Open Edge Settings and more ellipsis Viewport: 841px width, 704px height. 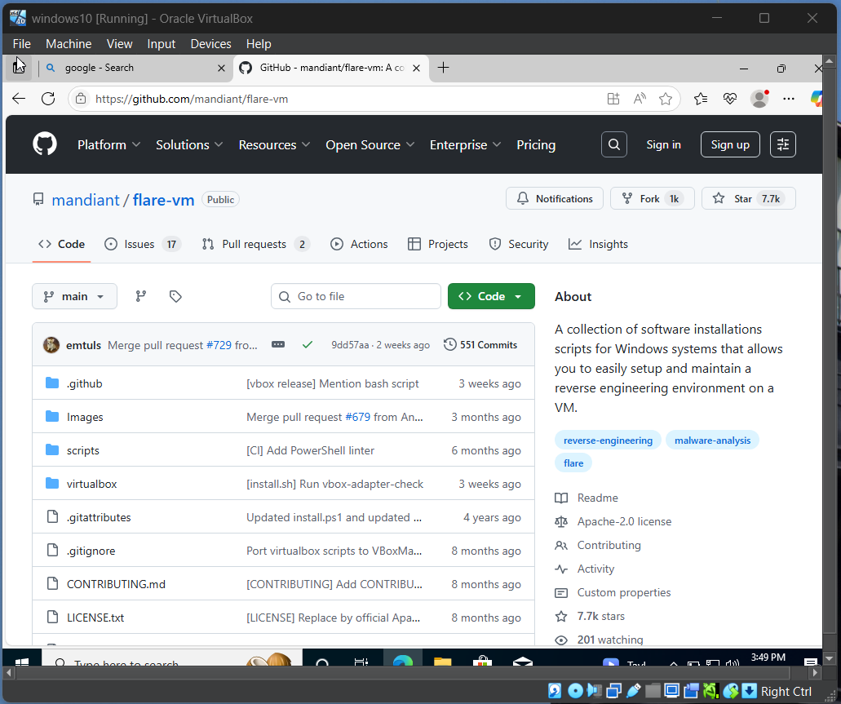[789, 99]
